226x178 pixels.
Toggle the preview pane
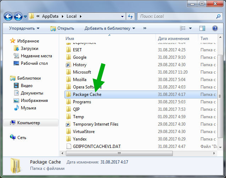coord(202,28)
